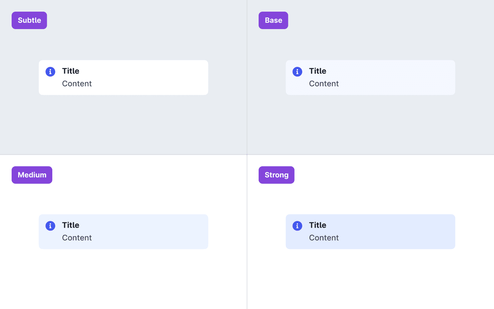
Task: Click blank area of Base notification card
Action: pyautogui.click(x=400, y=77)
